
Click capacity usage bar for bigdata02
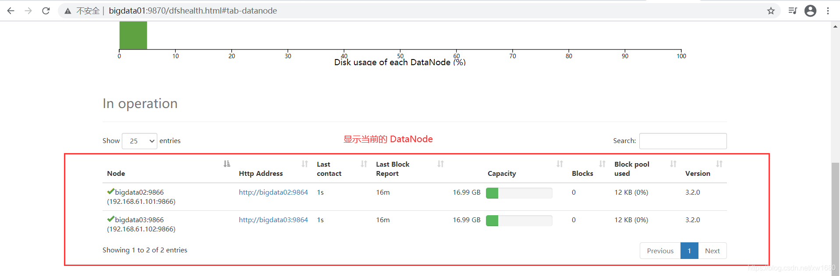point(519,193)
